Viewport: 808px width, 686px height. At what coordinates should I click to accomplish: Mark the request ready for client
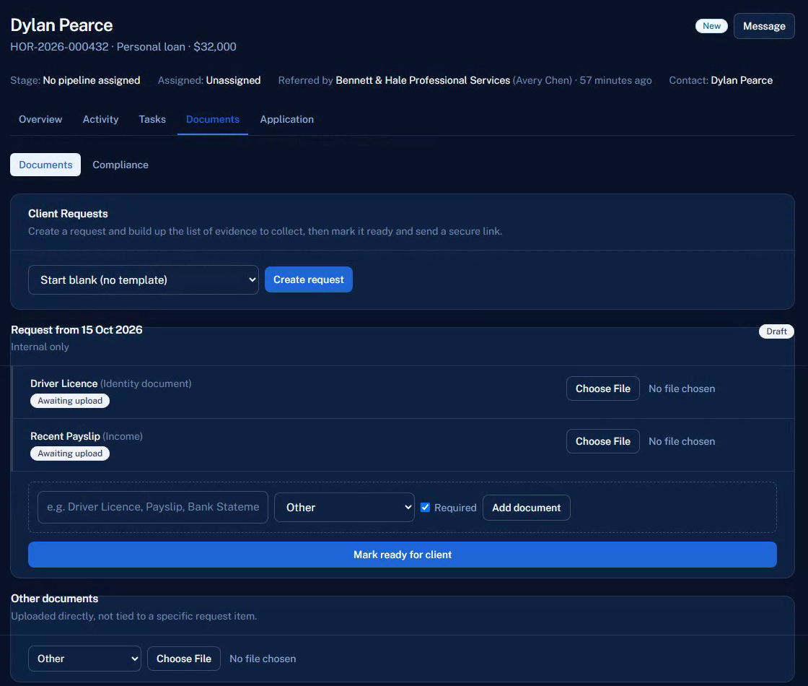402,555
